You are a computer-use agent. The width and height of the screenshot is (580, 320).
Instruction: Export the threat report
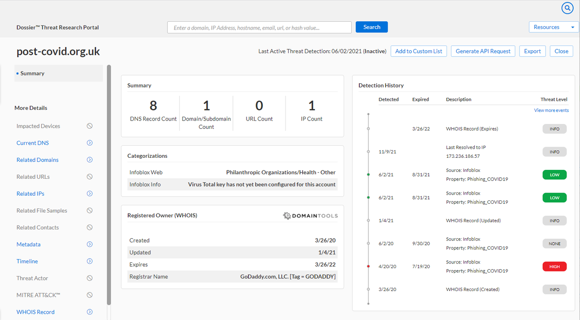pyautogui.click(x=532, y=51)
